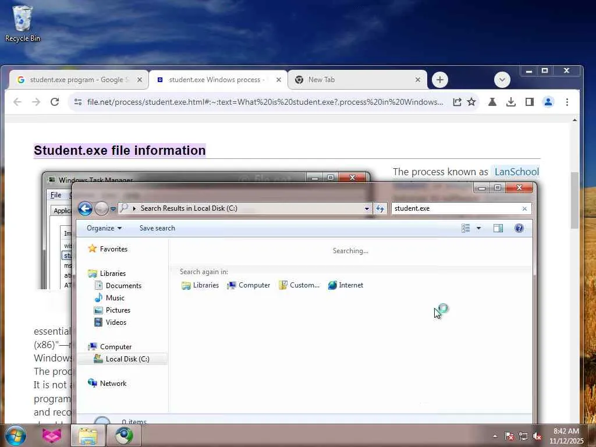The image size is (596, 447).
Task: Open Chrome downloads icon
Action: pos(511,102)
